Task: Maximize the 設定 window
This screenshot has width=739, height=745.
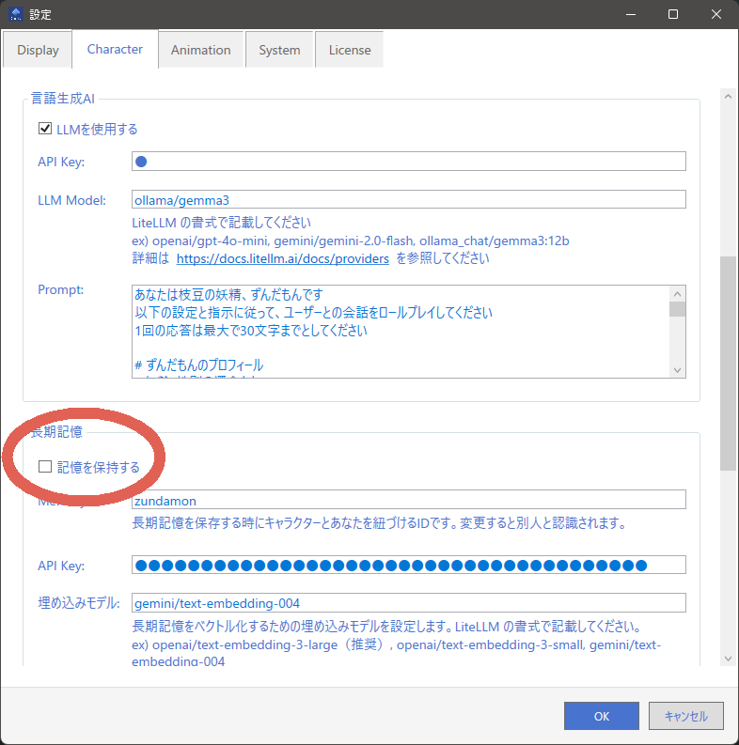Action: pyautogui.click(x=673, y=14)
